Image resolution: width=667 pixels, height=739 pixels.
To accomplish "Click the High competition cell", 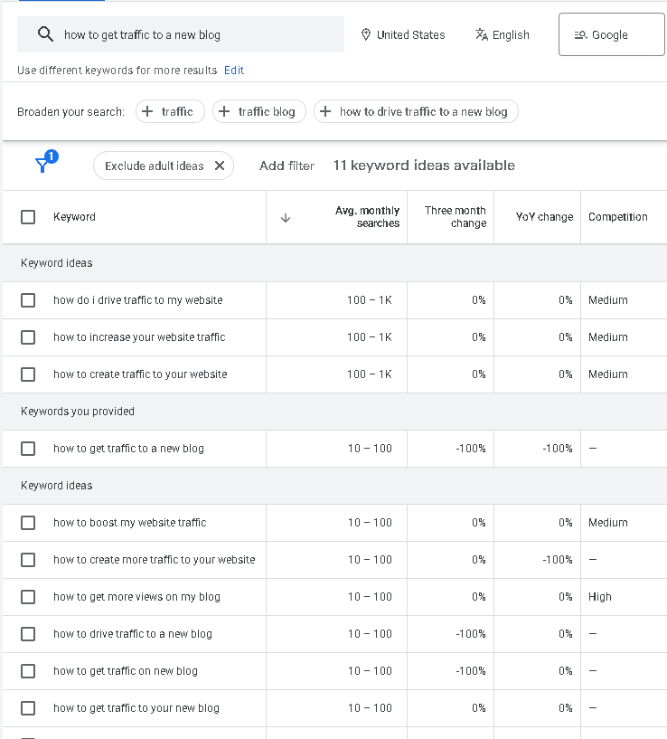I will [x=600, y=597].
